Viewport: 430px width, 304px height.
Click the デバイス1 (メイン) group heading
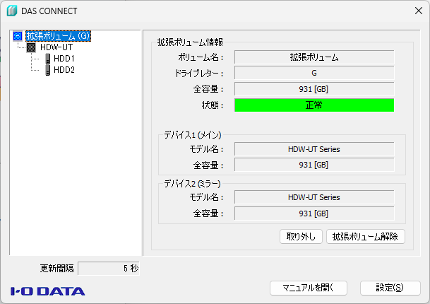click(x=193, y=135)
